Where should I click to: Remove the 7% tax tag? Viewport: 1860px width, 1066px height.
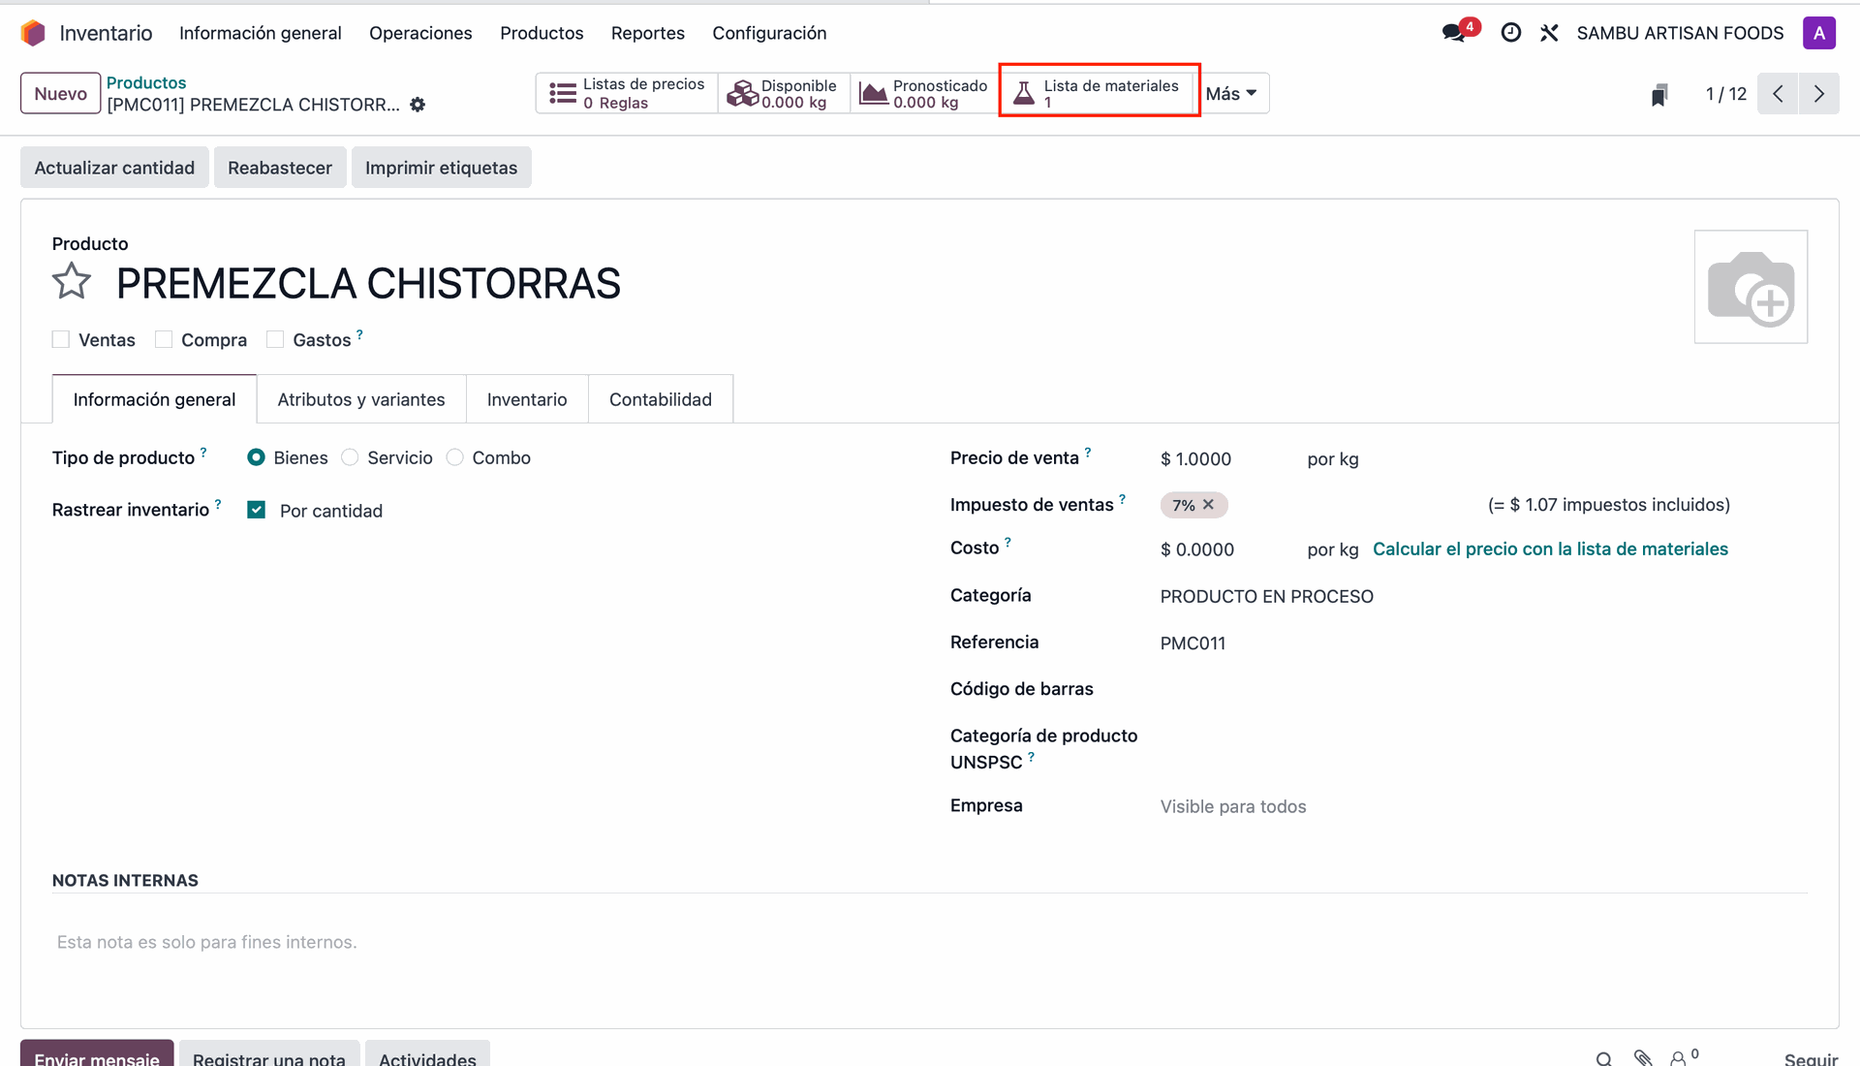coord(1208,505)
